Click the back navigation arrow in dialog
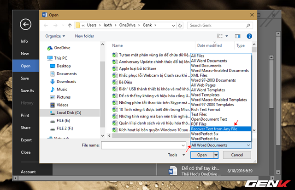This screenshot has height=190, width=295. pyautogui.click(x=46, y=25)
